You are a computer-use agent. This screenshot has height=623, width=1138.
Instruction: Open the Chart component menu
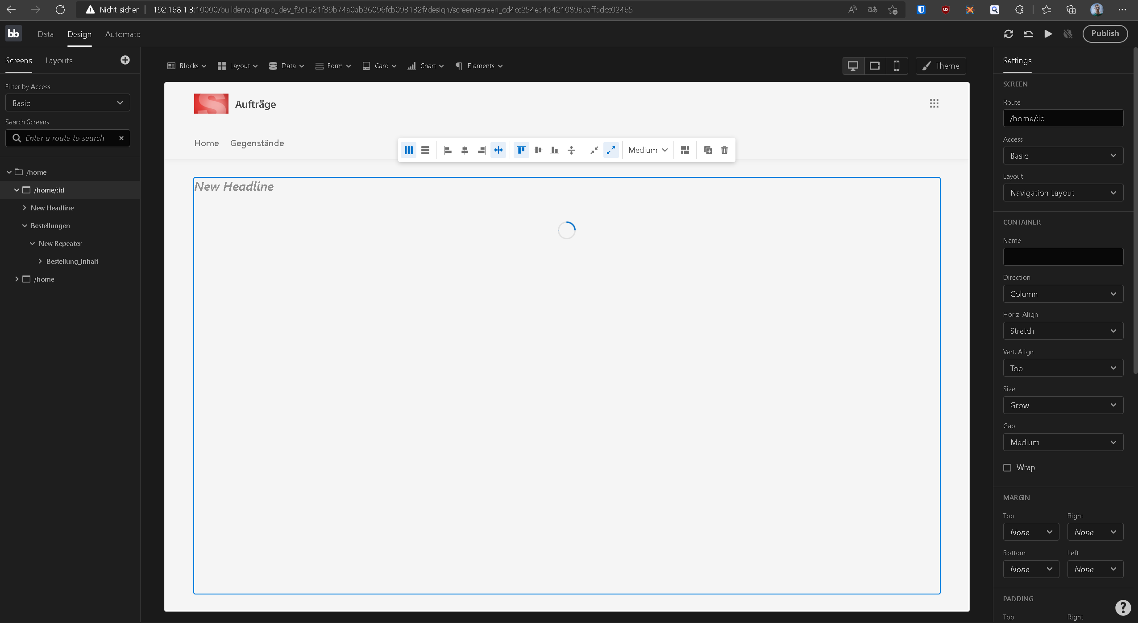(x=425, y=66)
